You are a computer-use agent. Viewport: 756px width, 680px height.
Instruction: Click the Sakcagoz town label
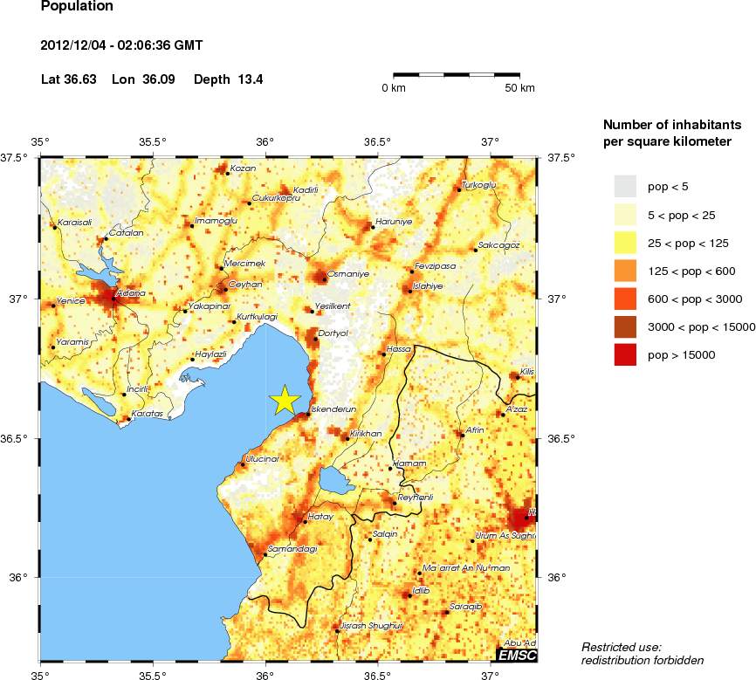pyautogui.click(x=498, y=245)
